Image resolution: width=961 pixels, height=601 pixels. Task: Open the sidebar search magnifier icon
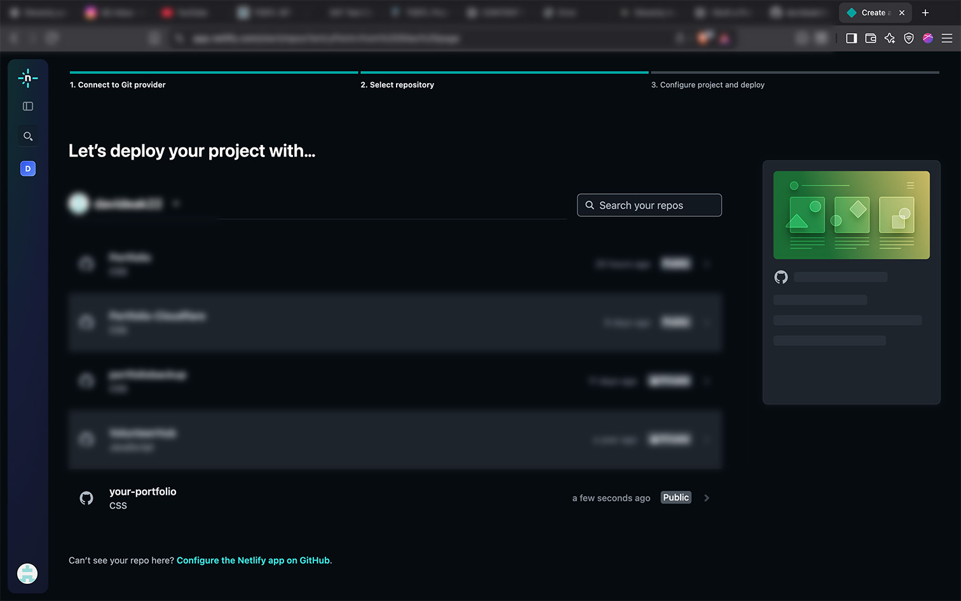coord(28,136)
